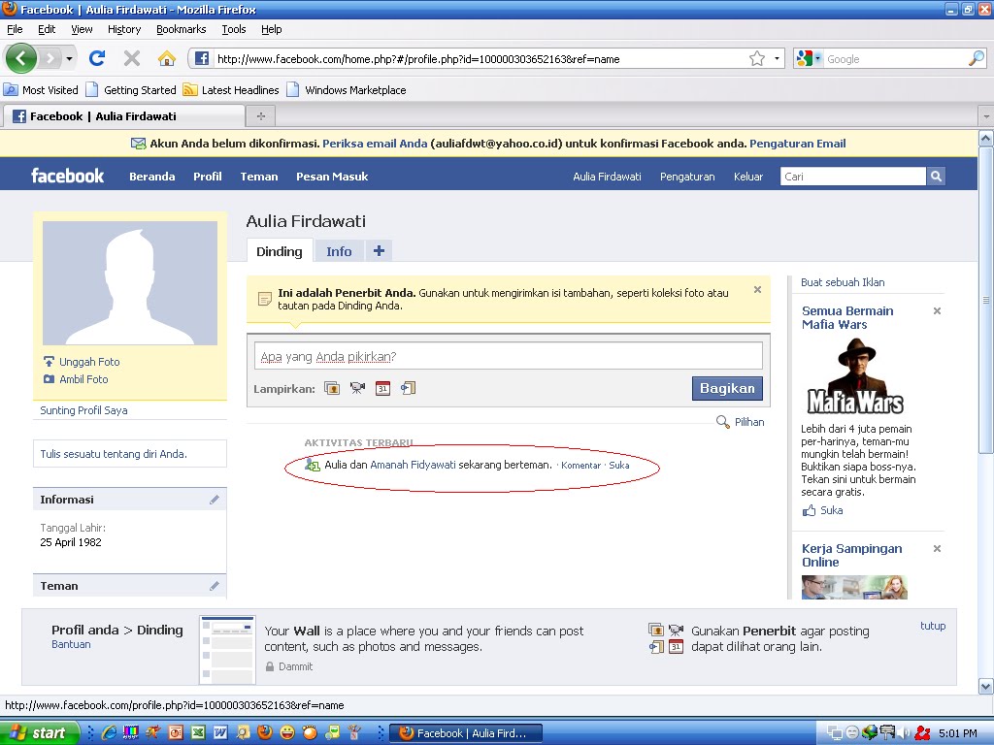994x745 pixels.
Task: Open the history dropdown next to forward
Action: coord(69,59)
